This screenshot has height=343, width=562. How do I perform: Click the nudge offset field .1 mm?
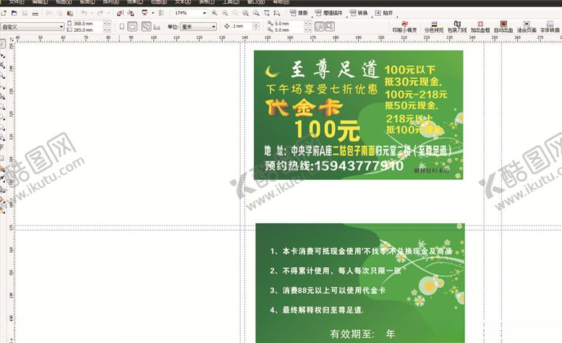241,27
